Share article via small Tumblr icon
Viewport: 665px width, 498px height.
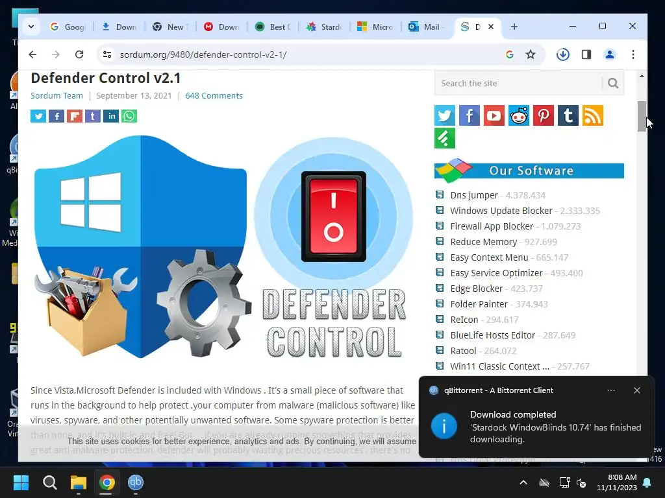coord(93,116)
